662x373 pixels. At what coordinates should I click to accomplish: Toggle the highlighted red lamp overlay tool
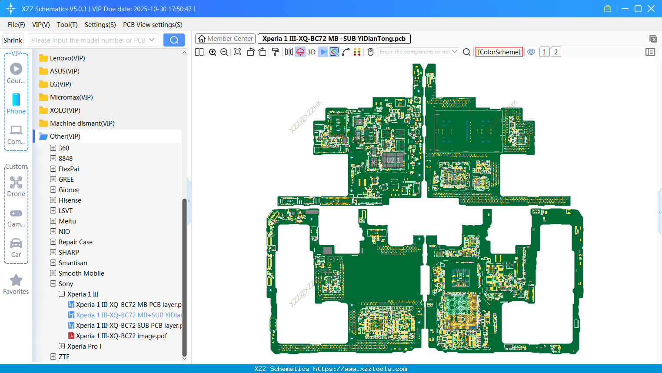[300, 52]
